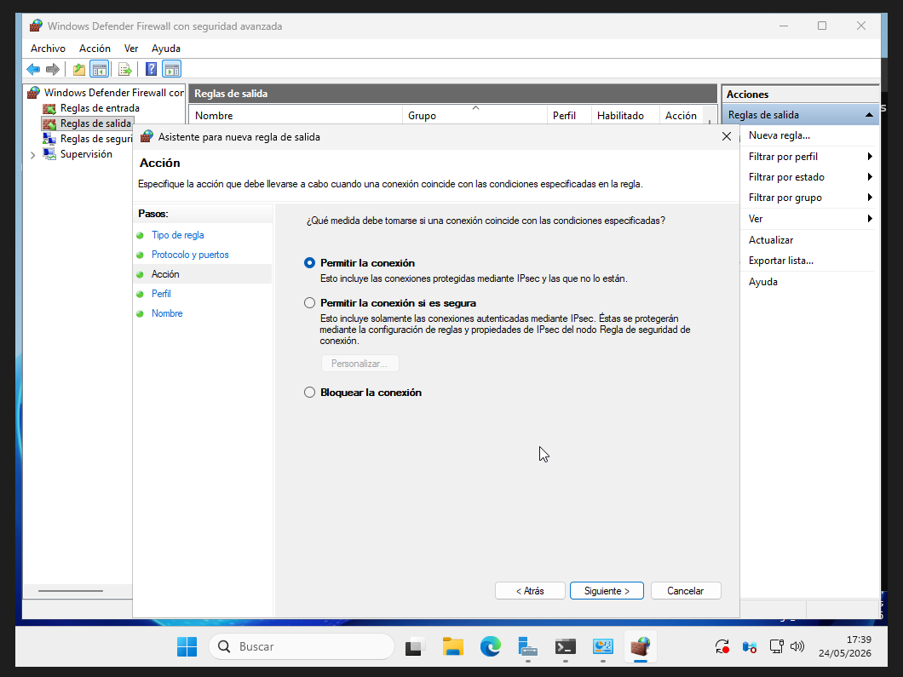Sort by the Grupo column header
The width and height of the screenshot is (903, 677).
pyautogui.click(x=474, y=116)
